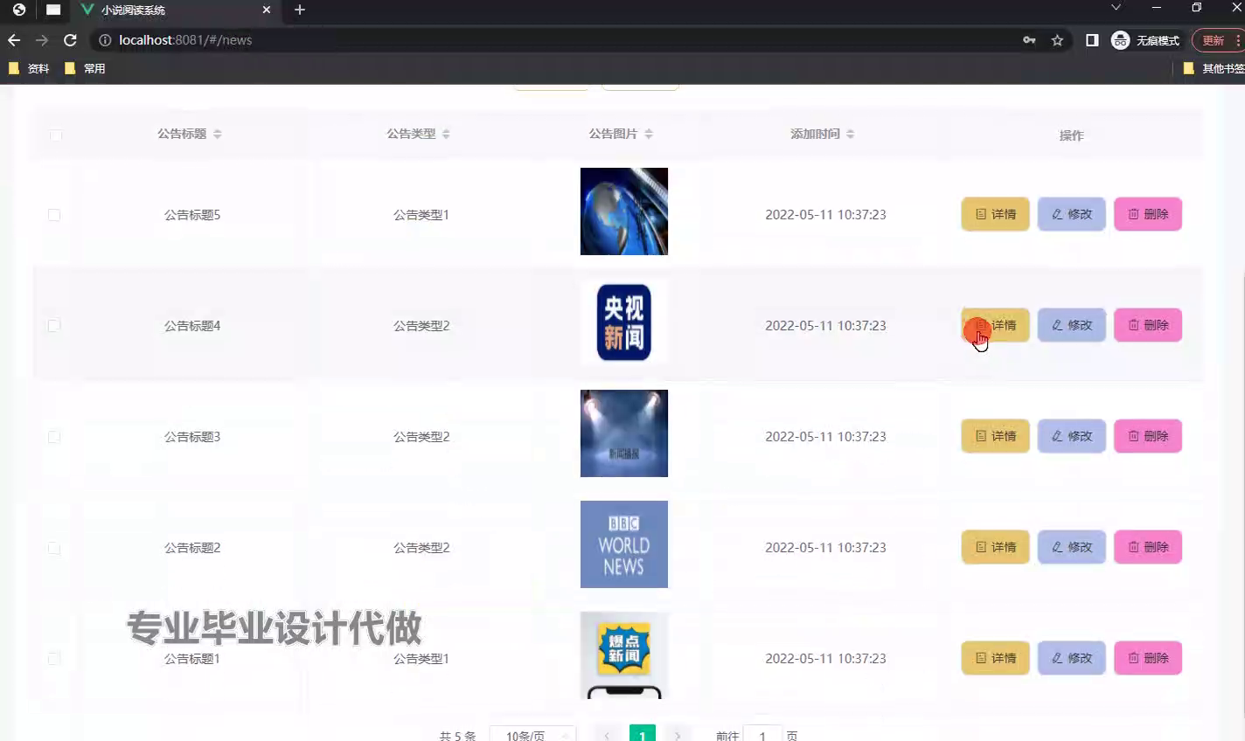
Task: Click 删除 for 公告标题1
Action: tap(1148, 658)
